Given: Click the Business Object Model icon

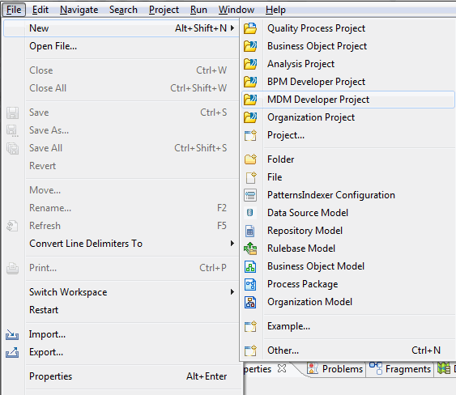Looking at the screenshot, I should pyautogui.click(x=250, y=266).
